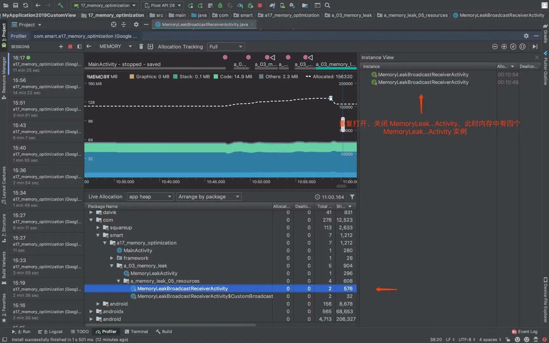Select the 15:43 profiling session
Screen dimensions: 549x343
pyautogui.click(x=46, y=131)
